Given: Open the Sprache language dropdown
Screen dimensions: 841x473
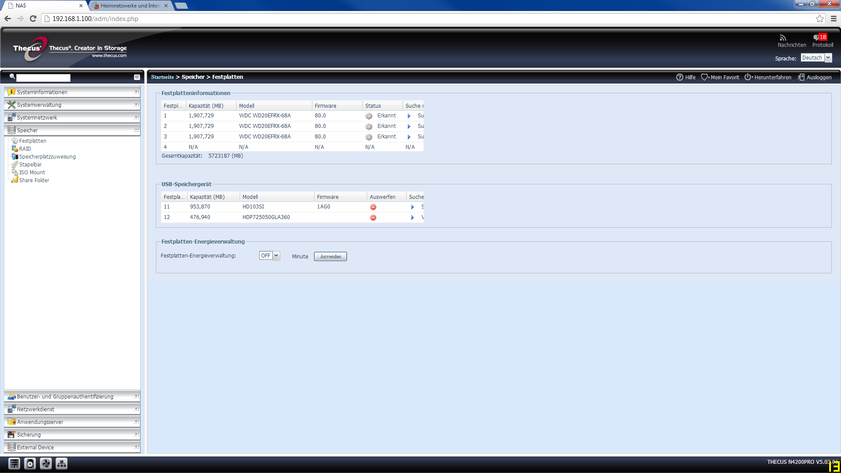Looking at the screenshot, I should tap(828, 58).
